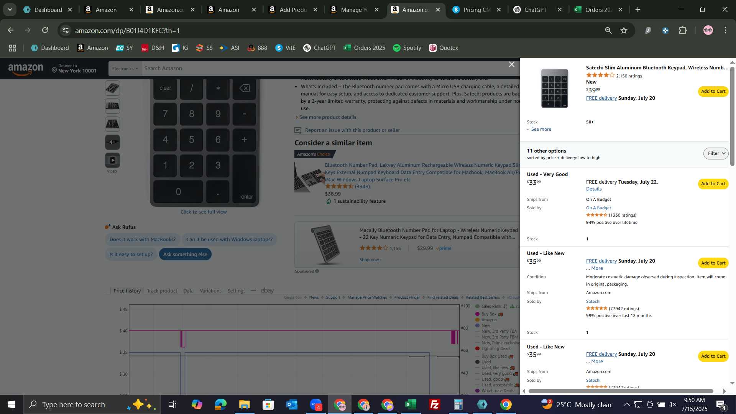Viewport: 736px width, 414px height.
Task: Open Excel from the taskbar
Action: pyautogui.click(x=411, y=404)
